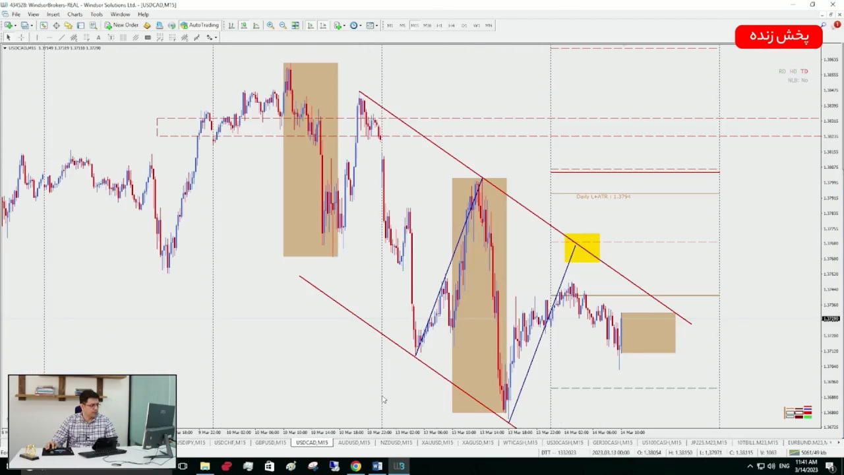Select the filled rectangle tool
Image resolution: width=844 pixels, height=475 pixels.
148,38
